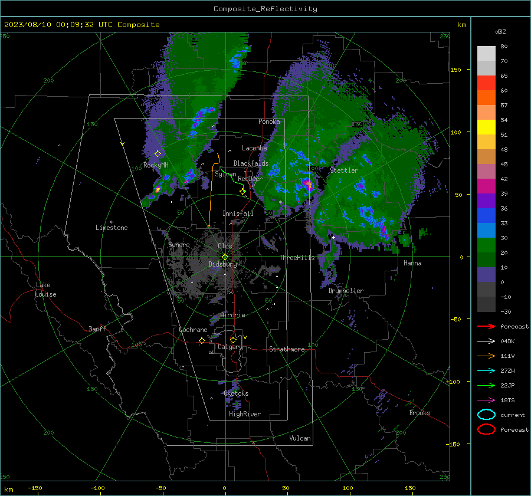Screen dimensions: 531x496
Task: Click the Calgary label
Action: 230,347
